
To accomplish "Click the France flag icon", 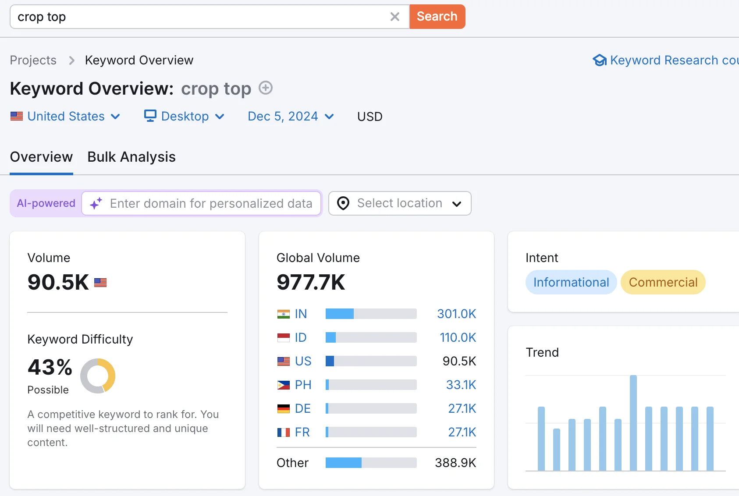I will point(284,432).
